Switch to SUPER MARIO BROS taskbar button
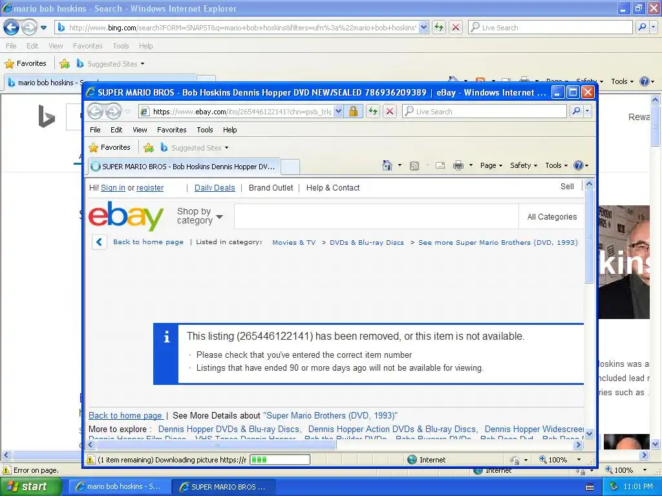The image size is (662, 496). 224,487
